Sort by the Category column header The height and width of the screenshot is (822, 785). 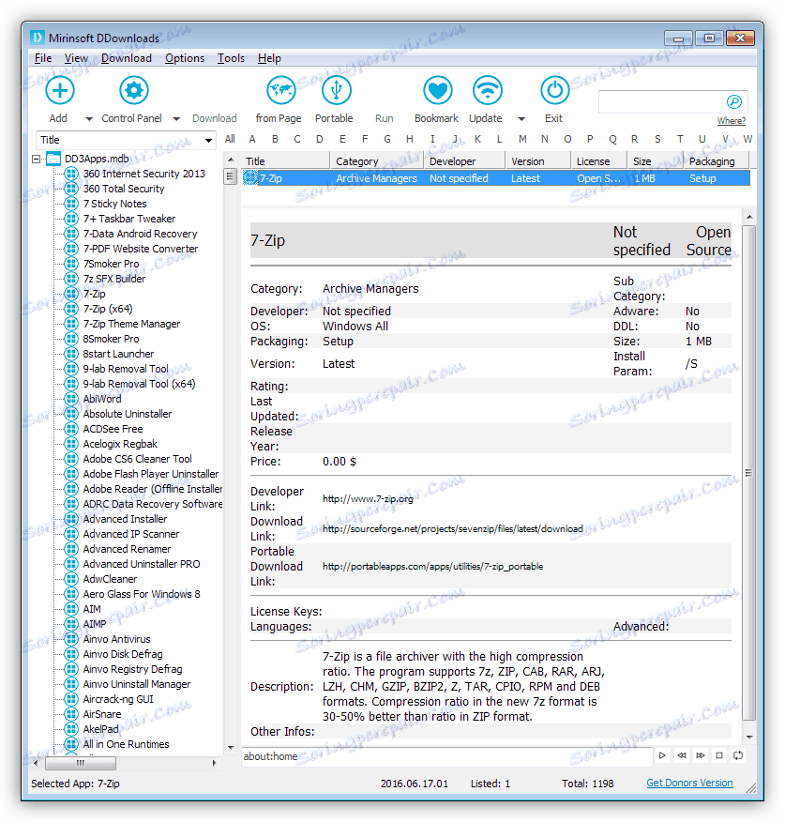pyautogui.click(x=377, y=161)
